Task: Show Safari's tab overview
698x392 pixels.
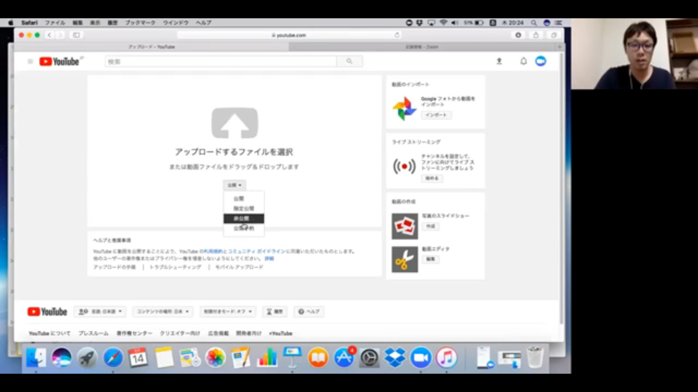Action: pyautogui.click(x=553, y=35)
